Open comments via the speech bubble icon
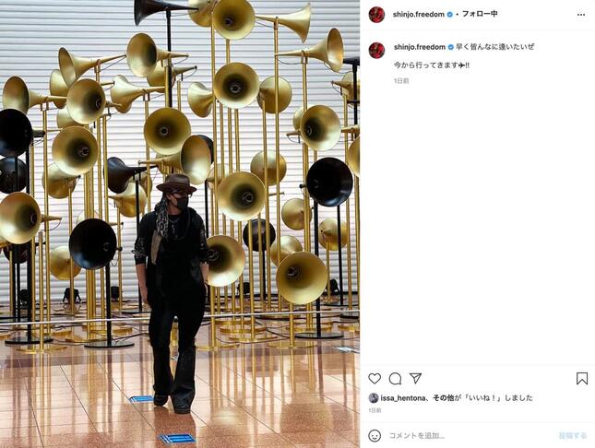Screen dimensions: 595x448 tap(395, 378)
